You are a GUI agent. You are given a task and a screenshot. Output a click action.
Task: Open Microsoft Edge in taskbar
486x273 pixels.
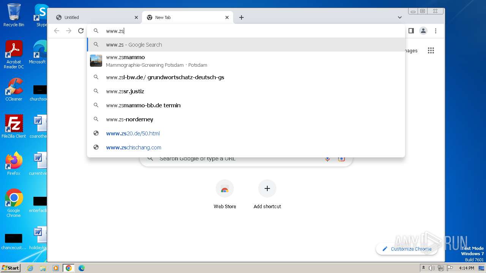82,268
